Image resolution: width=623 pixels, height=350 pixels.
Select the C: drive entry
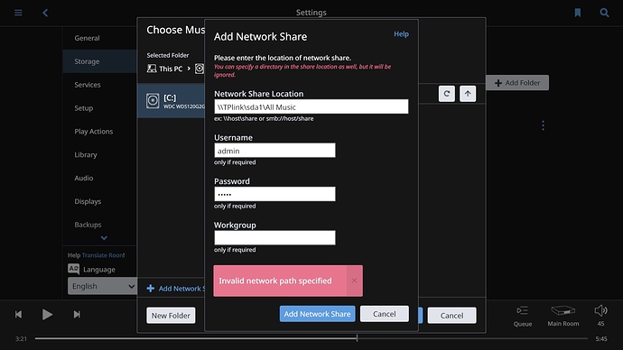(x=172, y=101)
